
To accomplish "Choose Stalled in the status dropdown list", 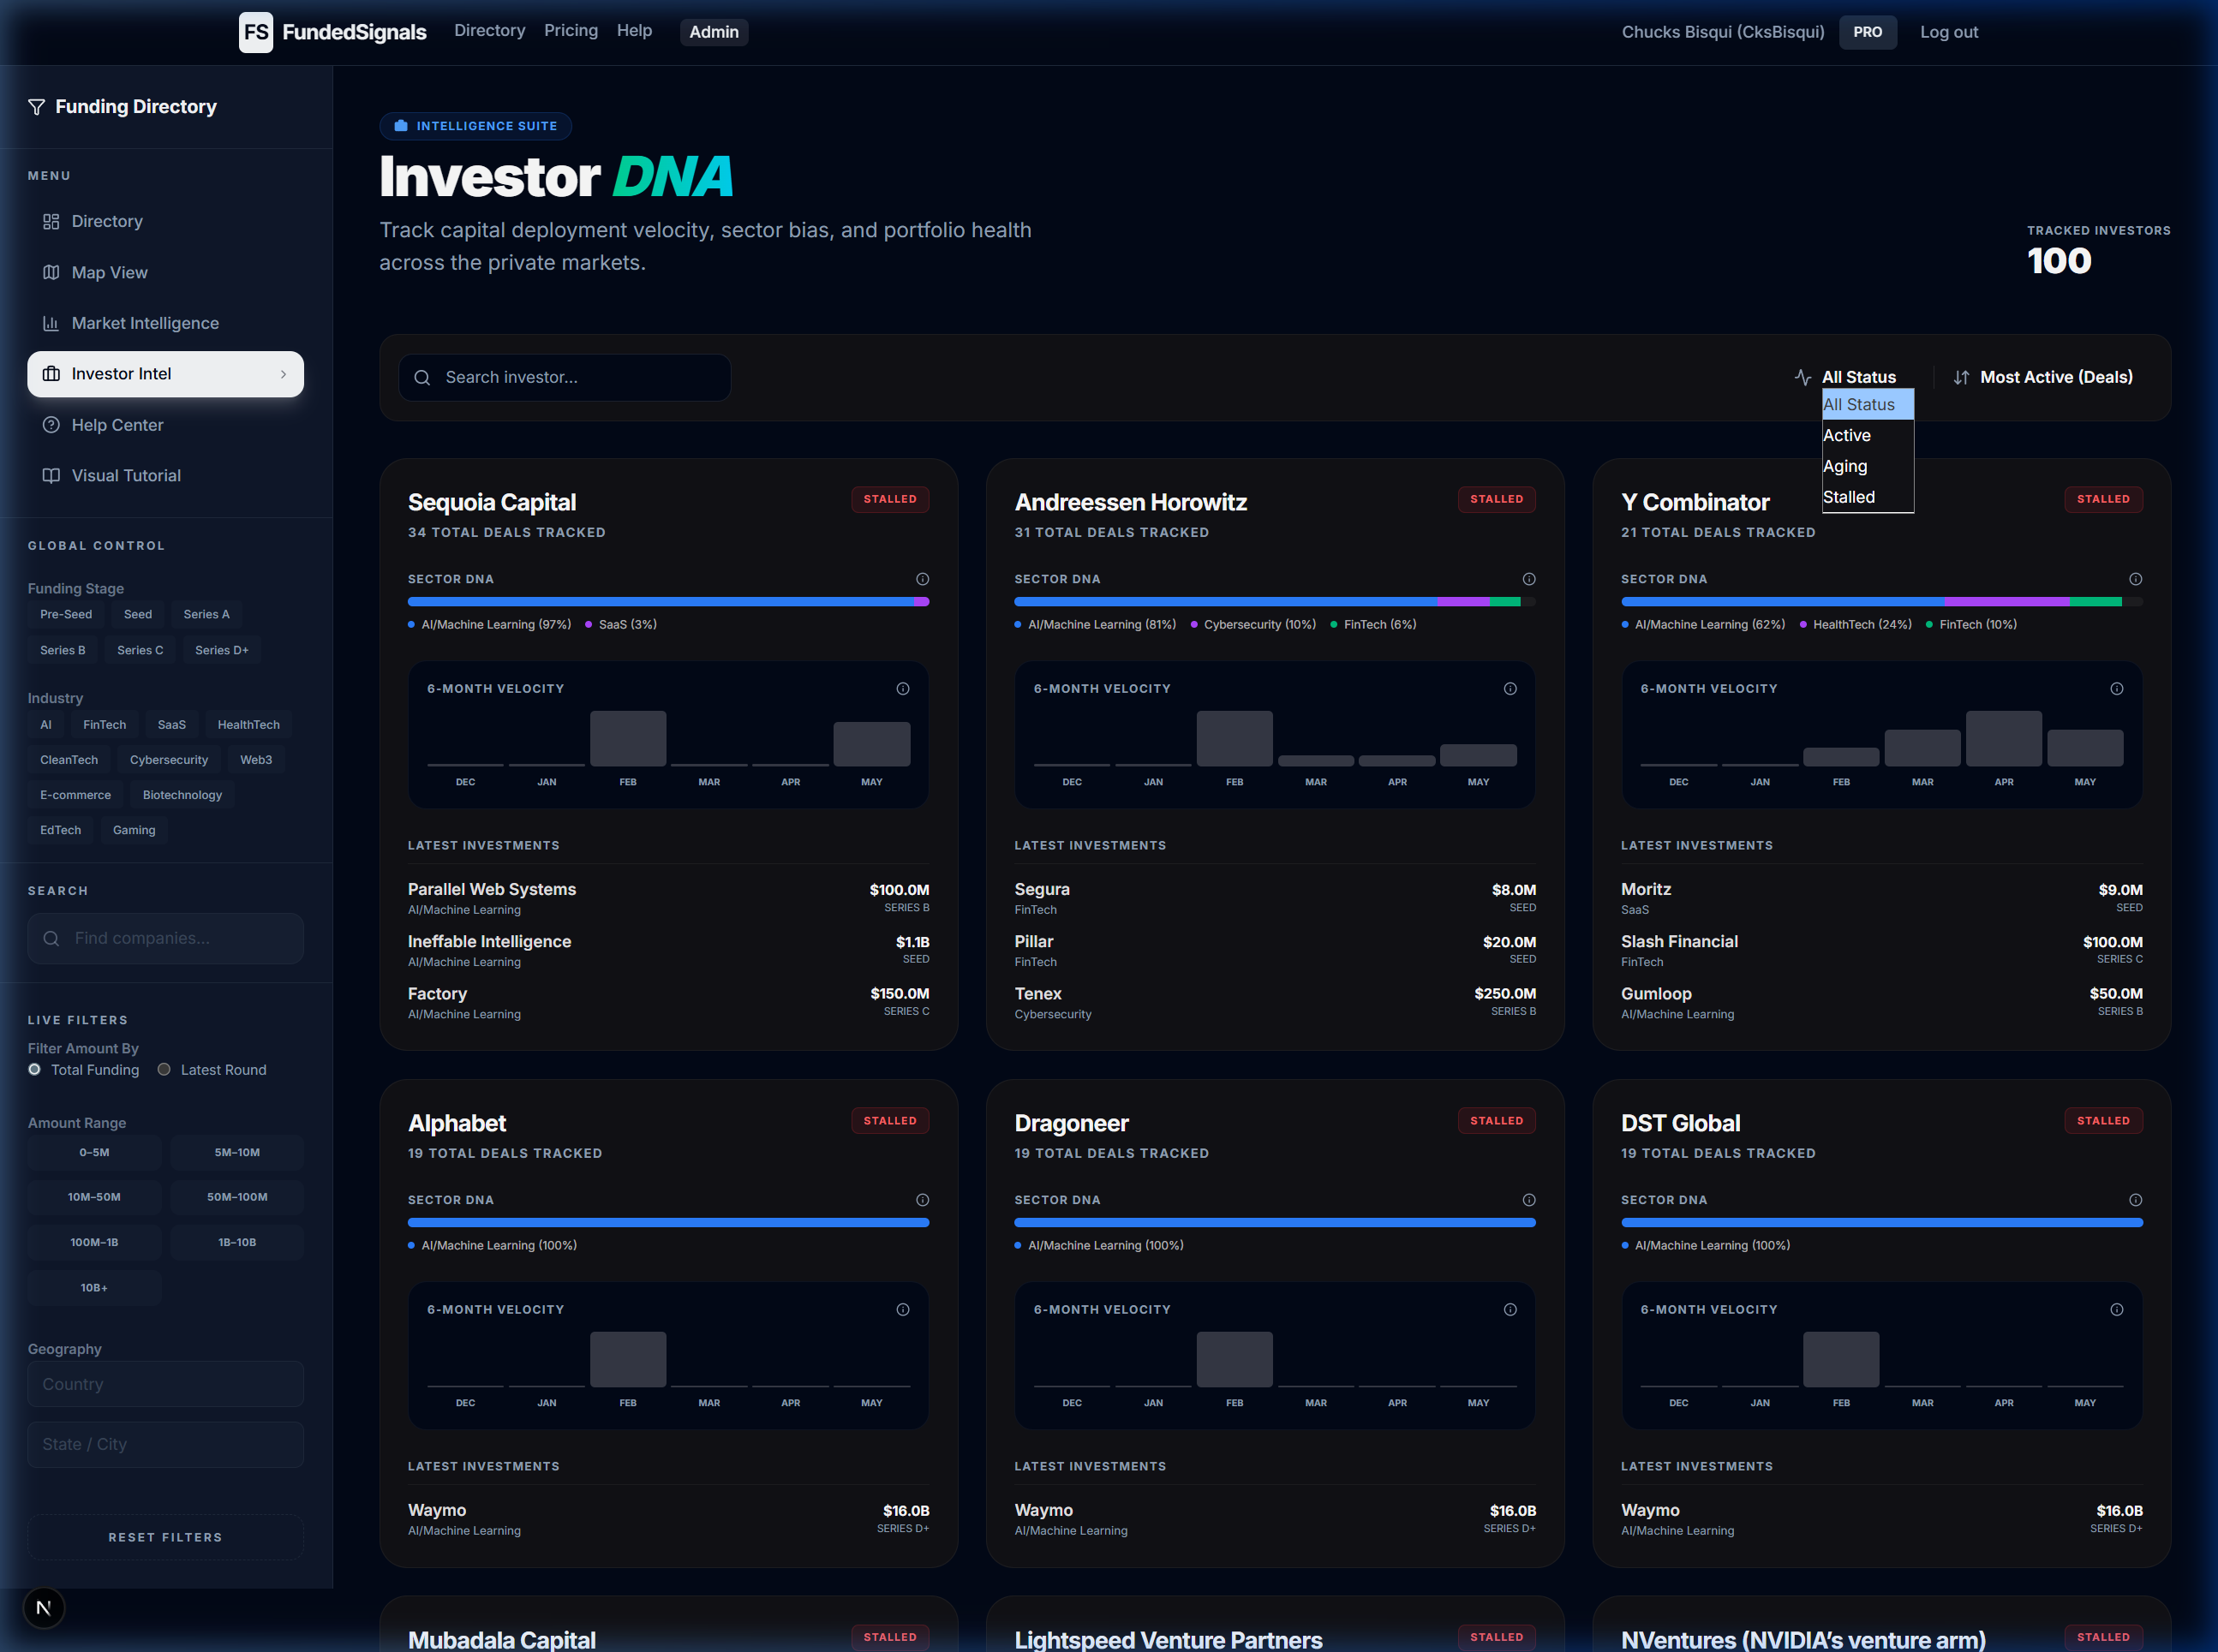I will pos(1867,497).
